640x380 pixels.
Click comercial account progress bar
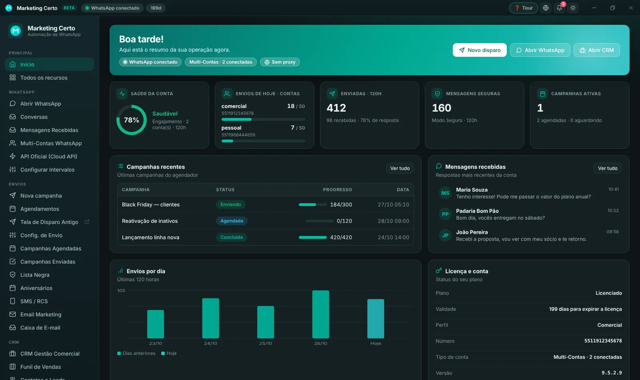coord(263,119)
